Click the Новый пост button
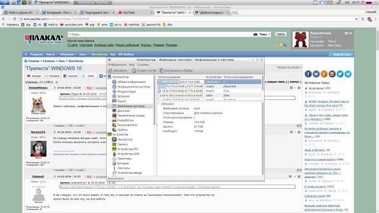This screenshot has height=213, width=379. point(341,54)
